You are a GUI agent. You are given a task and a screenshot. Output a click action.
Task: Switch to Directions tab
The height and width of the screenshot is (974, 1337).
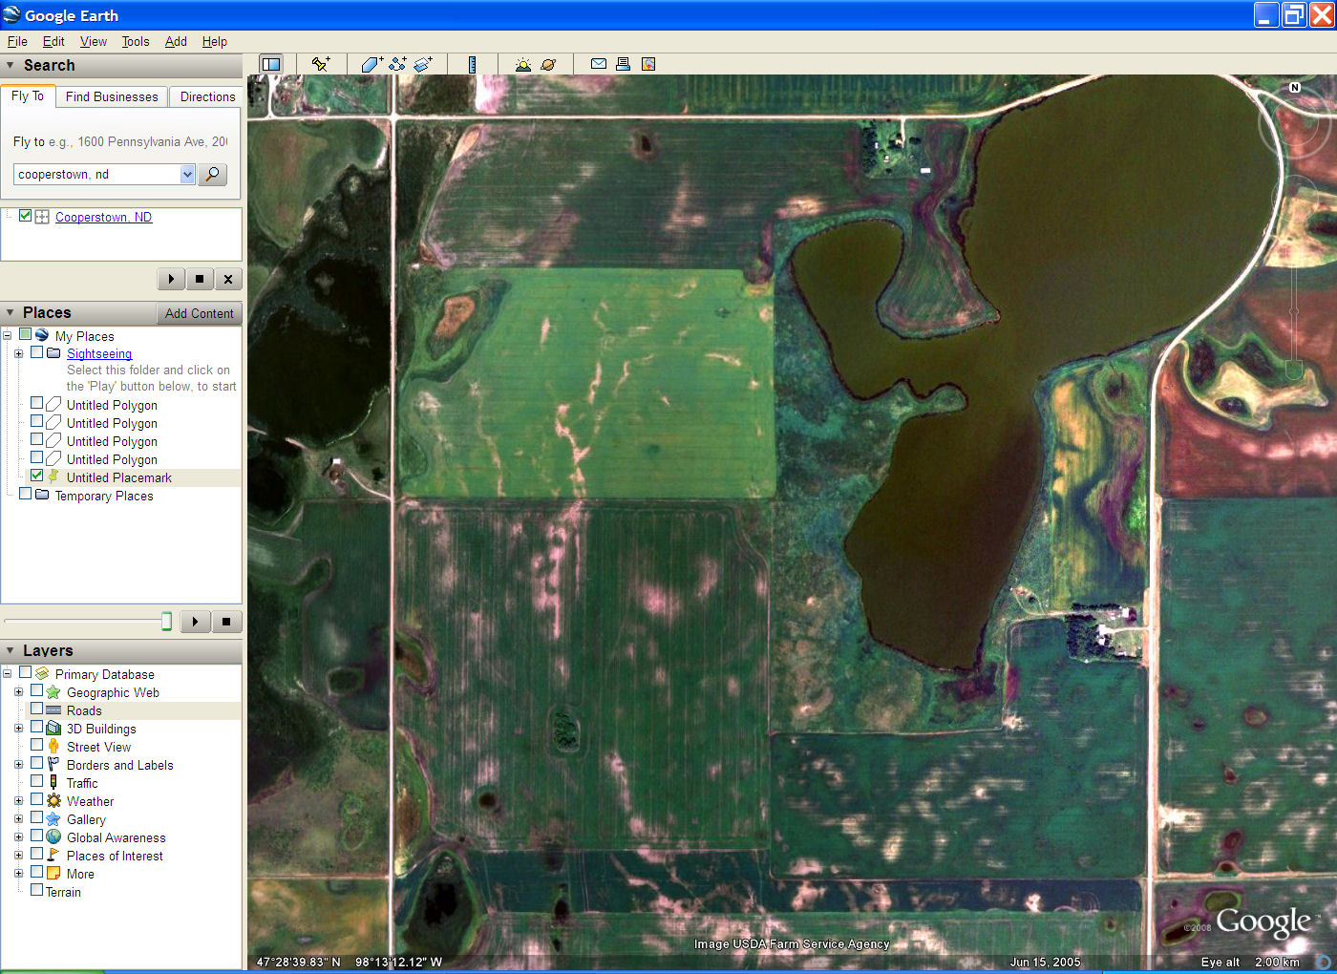207,96
